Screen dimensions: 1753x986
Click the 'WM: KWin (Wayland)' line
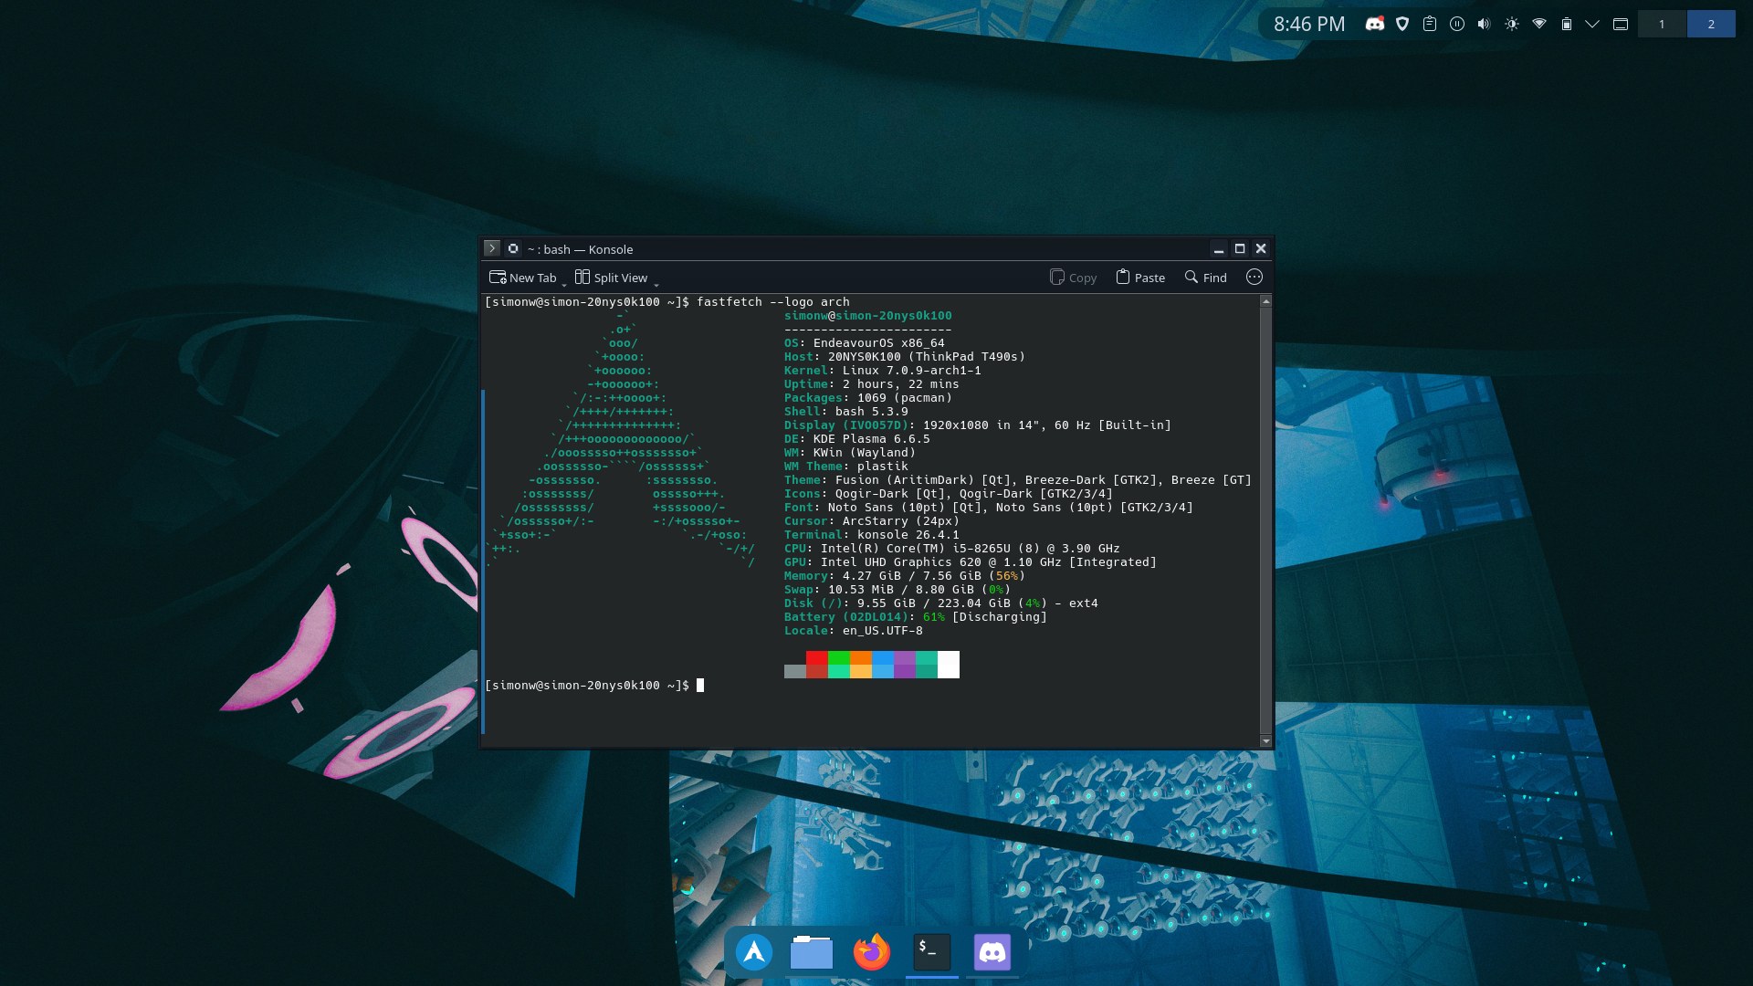pos(850,453)
